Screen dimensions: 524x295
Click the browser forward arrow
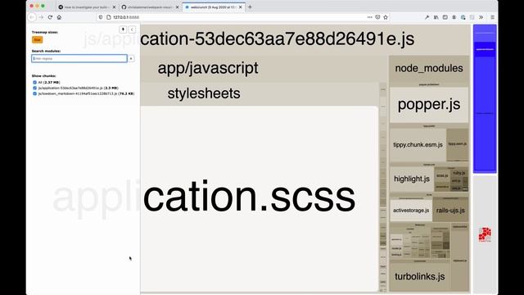coord(41,17)
